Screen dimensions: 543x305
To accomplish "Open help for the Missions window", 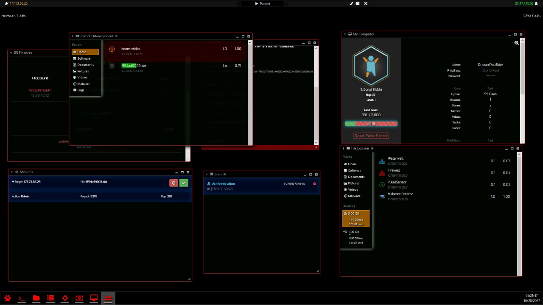I will click(11, 172).
